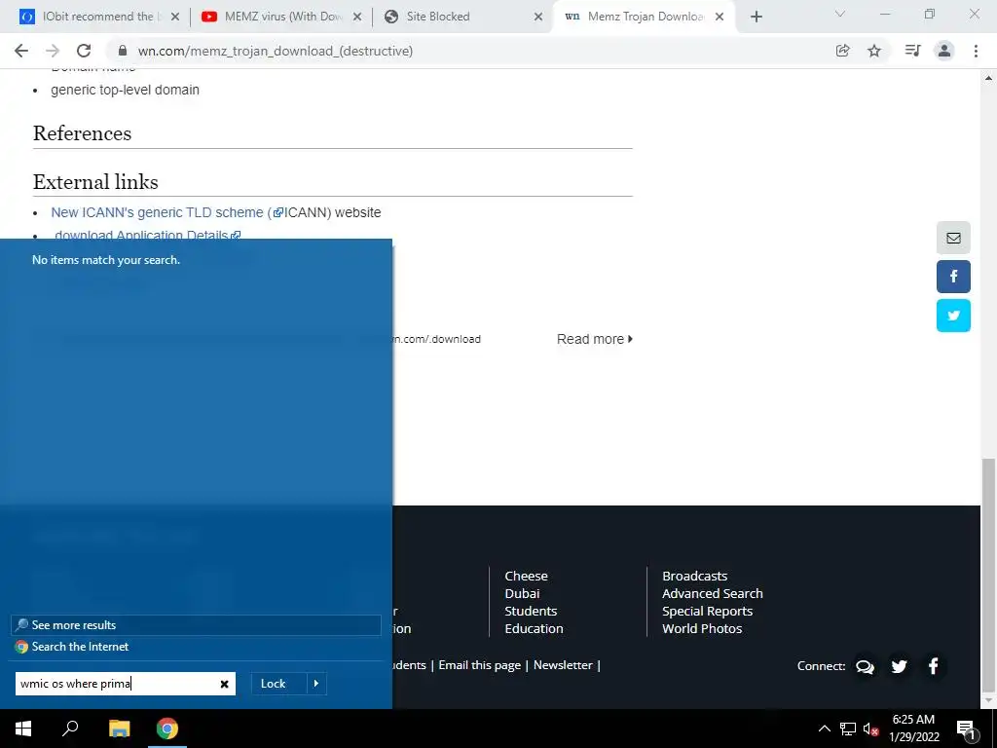Viewport: 997px width, 748px height.
Task: Click the footer Twitter connect icon
Action: [x=899, y=666]
